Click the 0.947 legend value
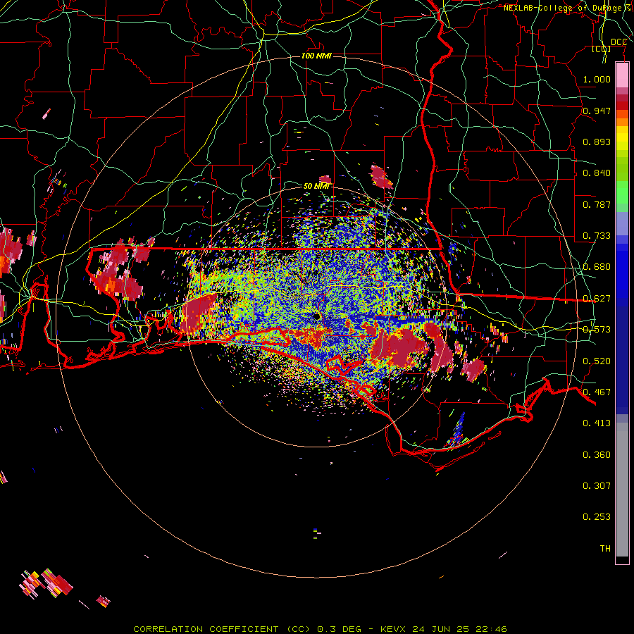Viewport: 634px width, 634px height. 597,111
